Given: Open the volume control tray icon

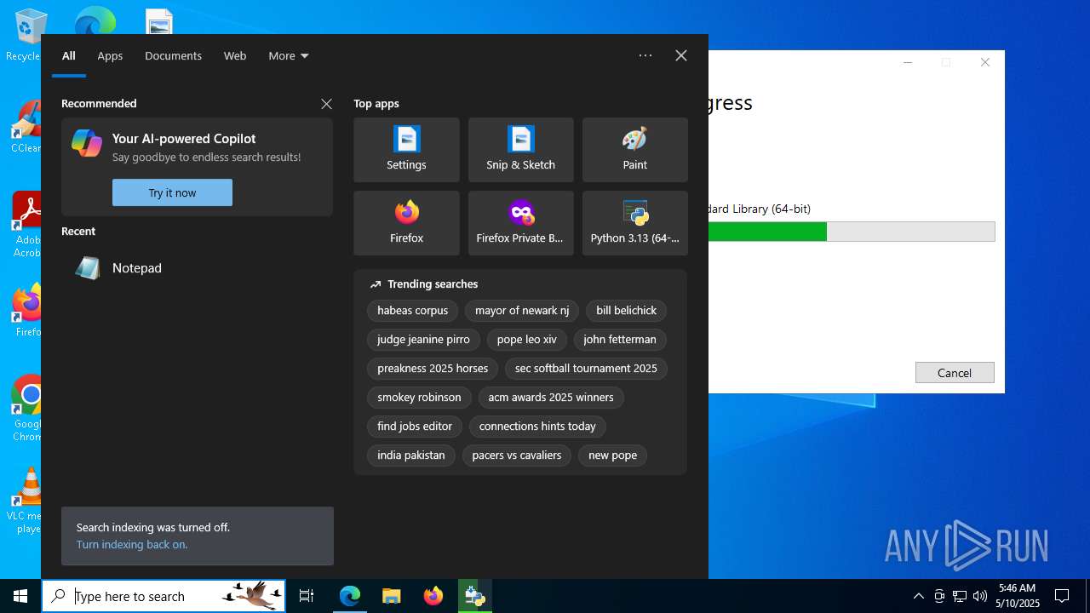Looking at the screenshot, I should click(x=980, y=596).
